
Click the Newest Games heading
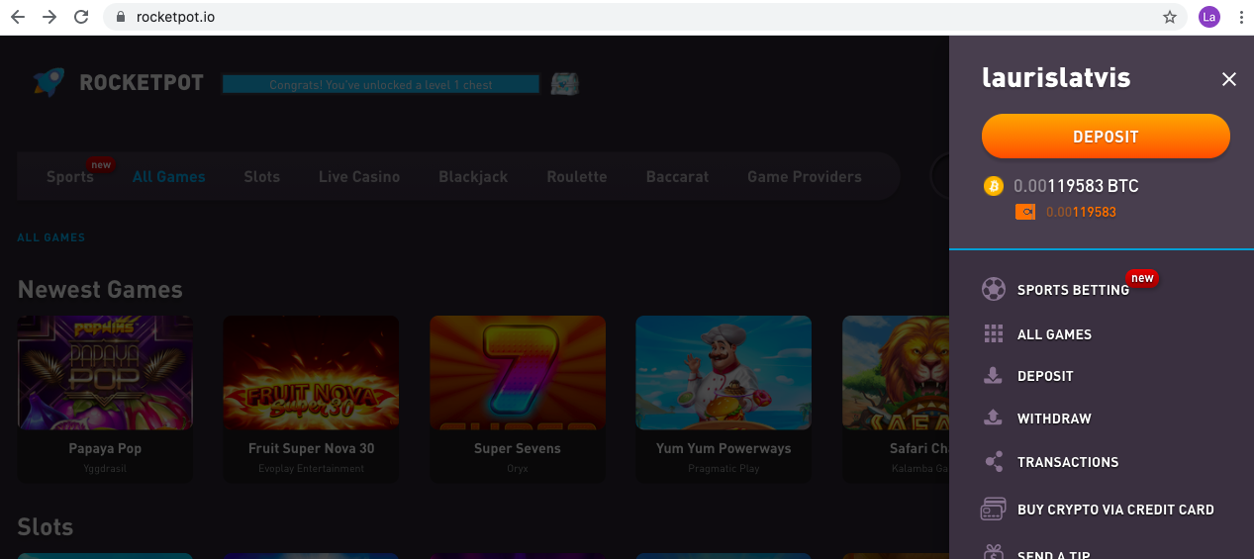click(x=100, y=290)
